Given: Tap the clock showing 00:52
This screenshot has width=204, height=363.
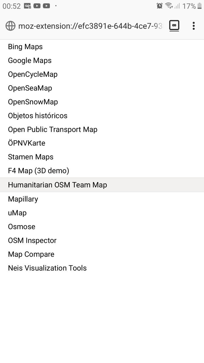Looking at the screenshot, I should pyautogui.click(x=12, y=6).
